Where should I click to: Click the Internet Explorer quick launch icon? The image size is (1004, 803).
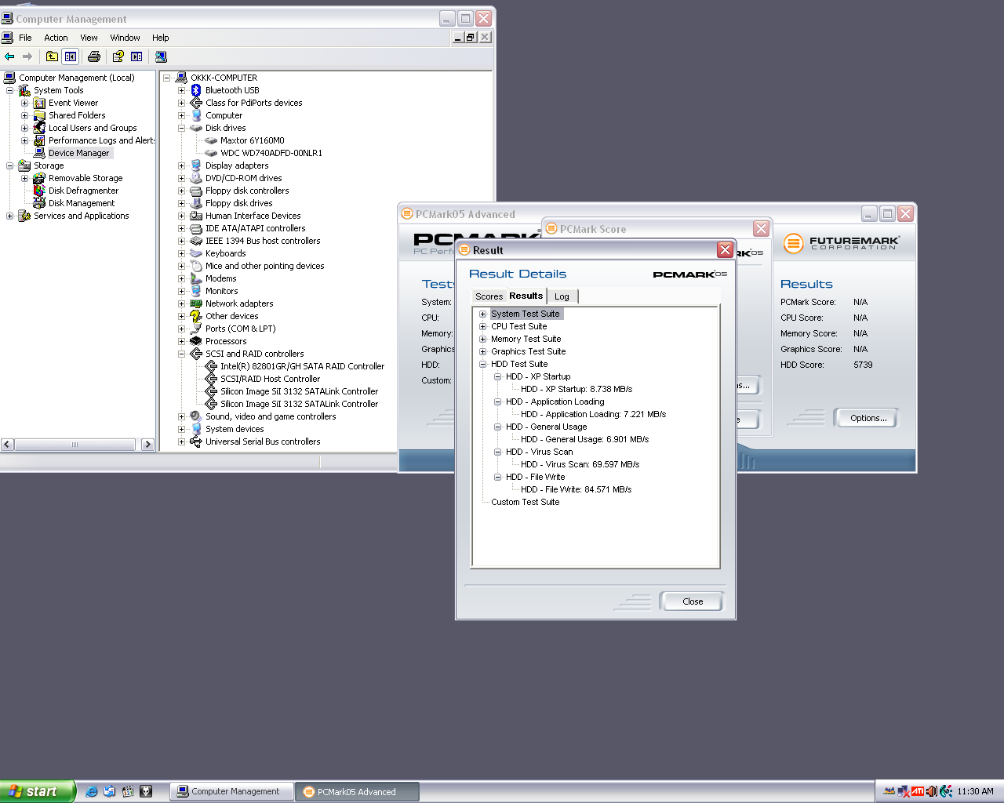tap(92, 791)
